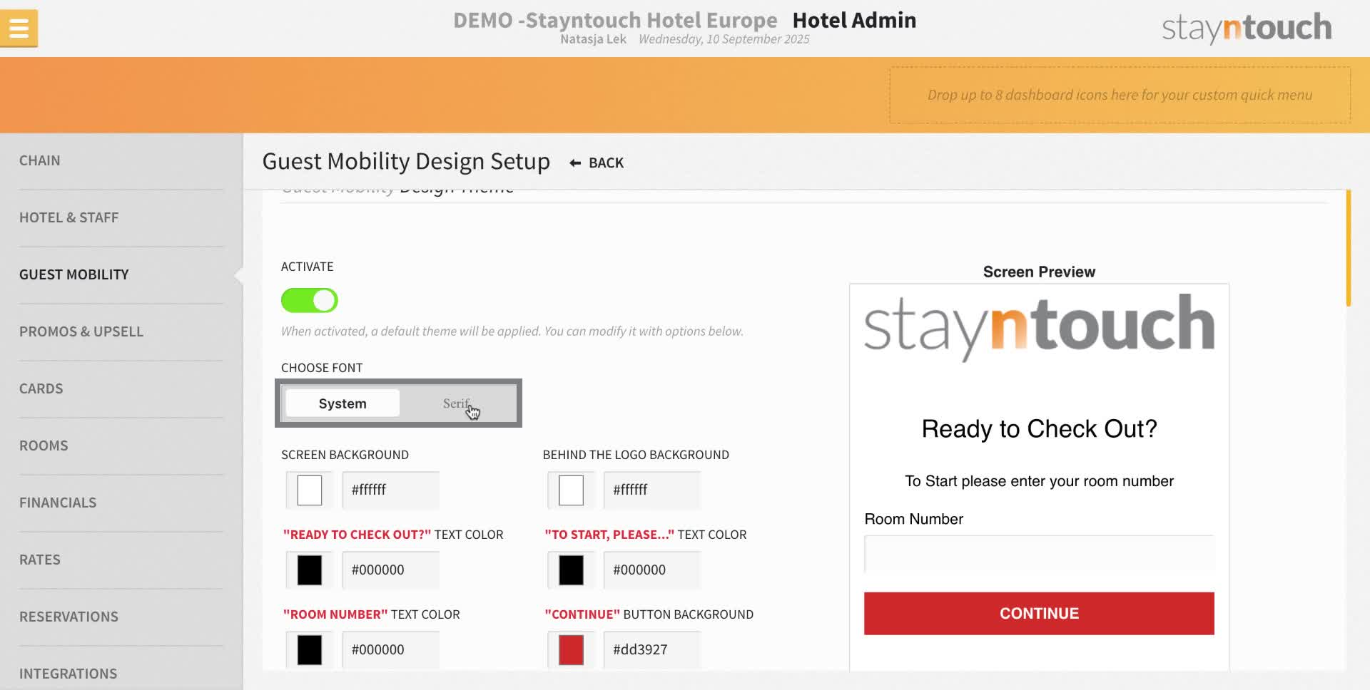The width and height of the screenshot is (1370, 690).
Task: Select GUEST MOBILITY in sidebar
Action: click(x=74, y=275)
